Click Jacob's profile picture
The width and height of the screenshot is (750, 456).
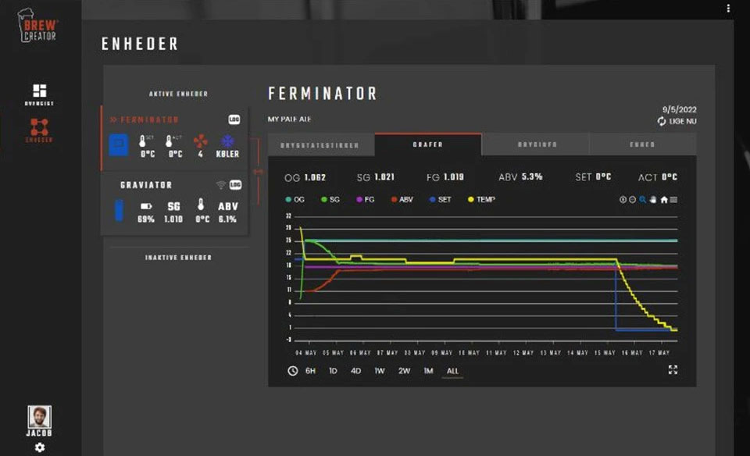(x=40, y=417)
